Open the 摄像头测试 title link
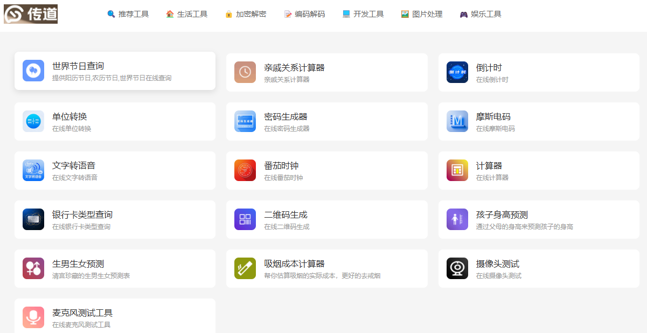Image resolution: width=647 pixels, height=333 pixels. click(498, 263)
